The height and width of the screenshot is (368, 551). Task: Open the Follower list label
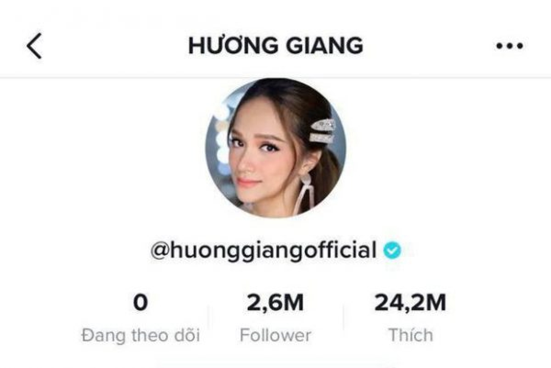[275, 335]
